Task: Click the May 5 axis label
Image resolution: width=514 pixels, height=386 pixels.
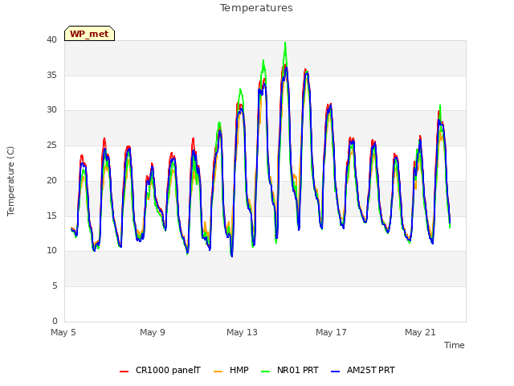Action: point(63,332)
